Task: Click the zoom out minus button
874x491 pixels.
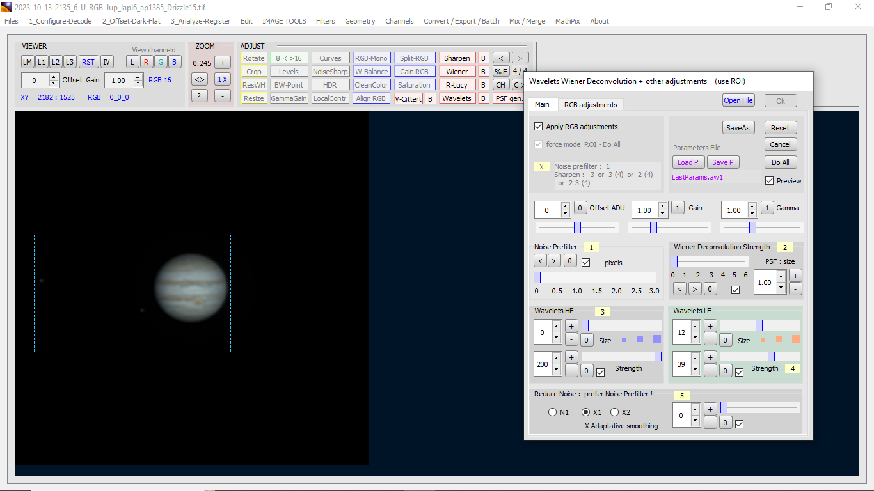Action: [x=222, y=96]
